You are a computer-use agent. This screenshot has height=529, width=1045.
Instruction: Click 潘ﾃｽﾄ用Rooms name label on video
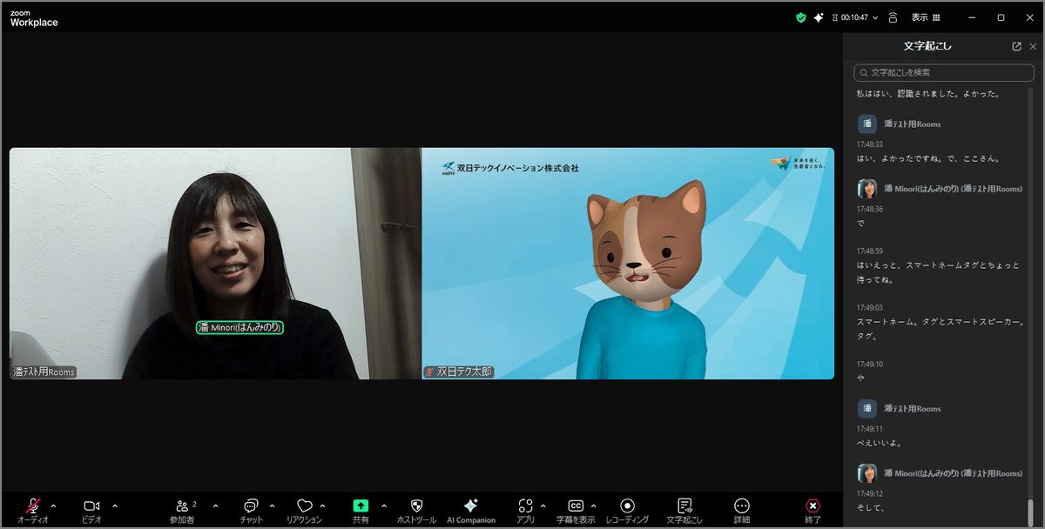pyautogui.click(x=44, y=372)
